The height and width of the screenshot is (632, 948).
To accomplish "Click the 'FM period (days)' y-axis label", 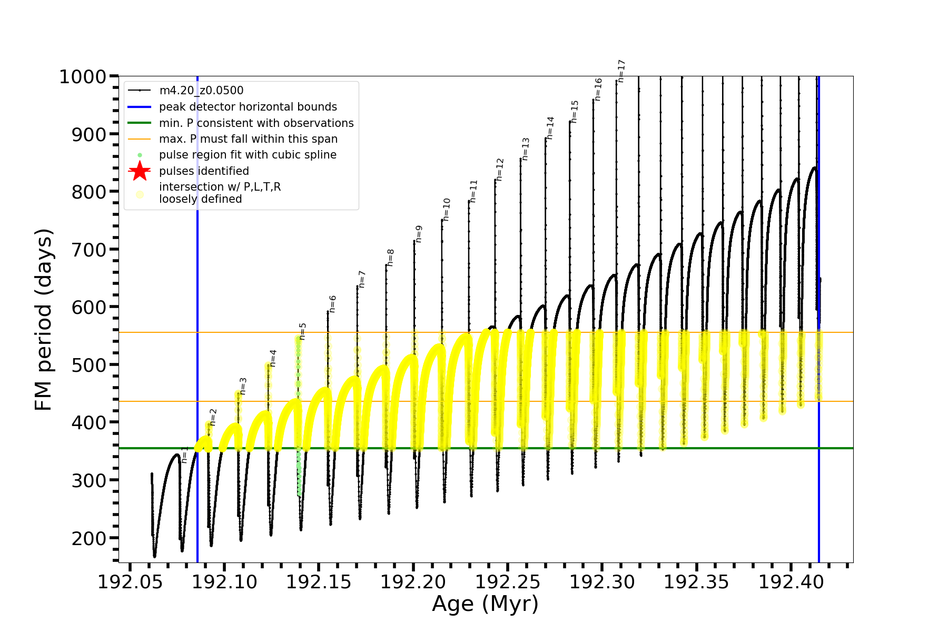I will coord(44,320).
